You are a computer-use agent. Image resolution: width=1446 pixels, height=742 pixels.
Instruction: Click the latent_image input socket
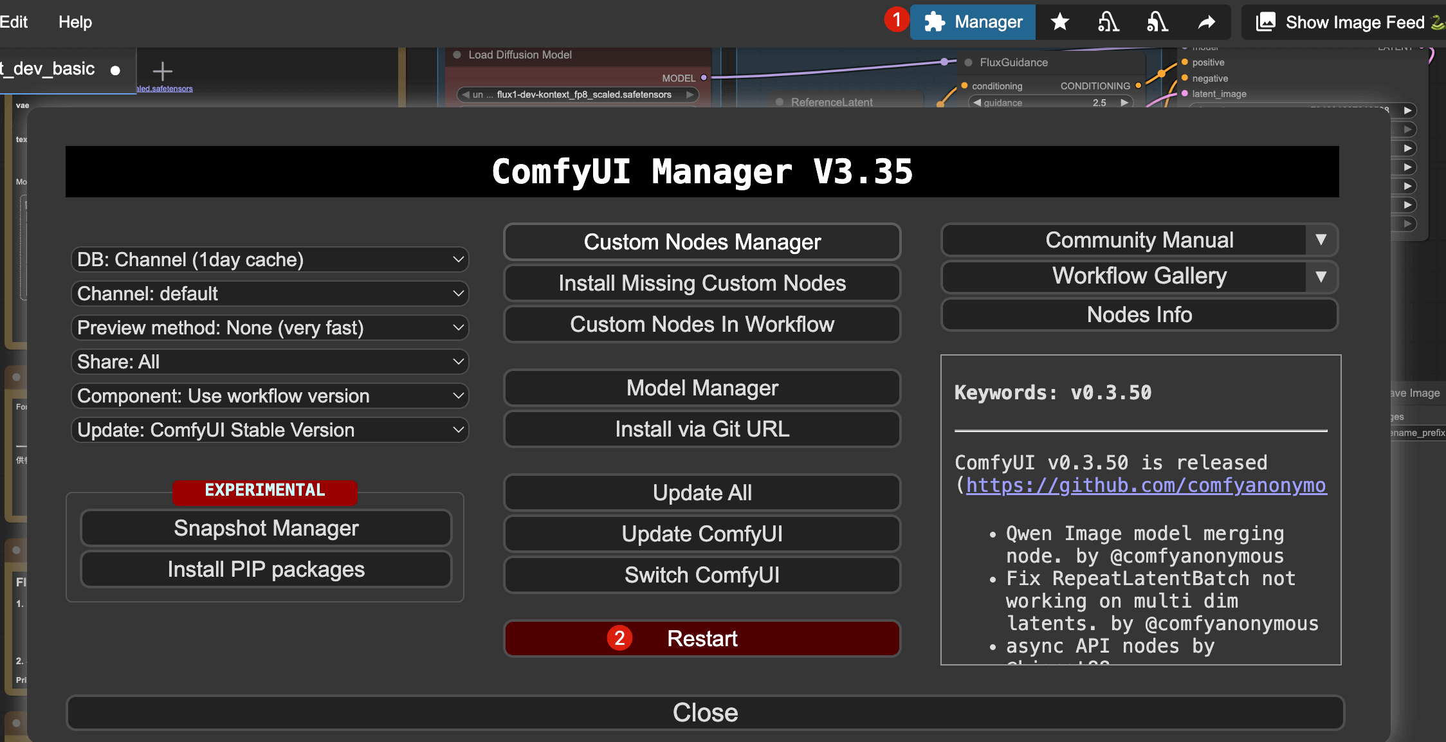tap(1185, 94)
